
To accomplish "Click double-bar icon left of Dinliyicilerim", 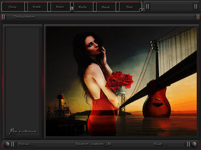I will (x=3, y=17).
